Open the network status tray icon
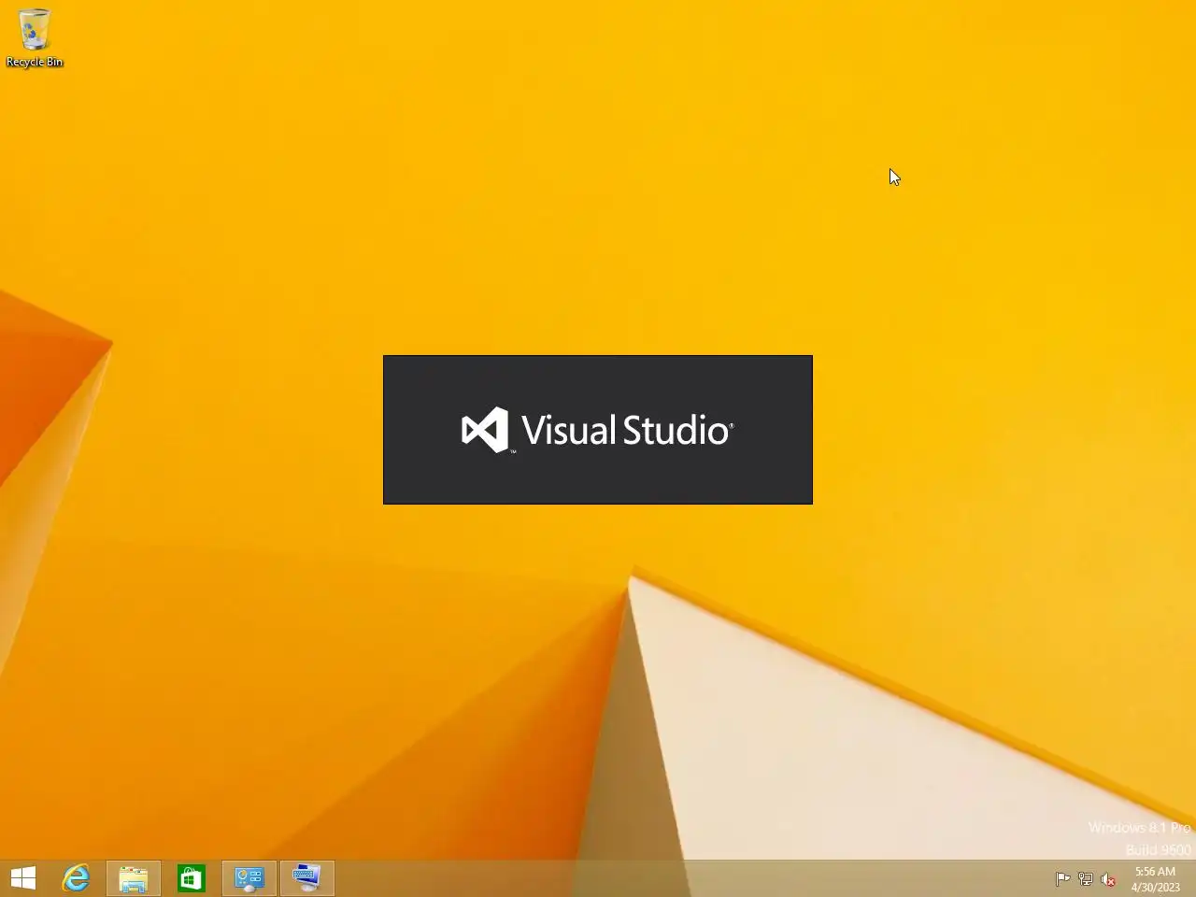Viewport: 1196px width, 897px height. (1086, 878)
